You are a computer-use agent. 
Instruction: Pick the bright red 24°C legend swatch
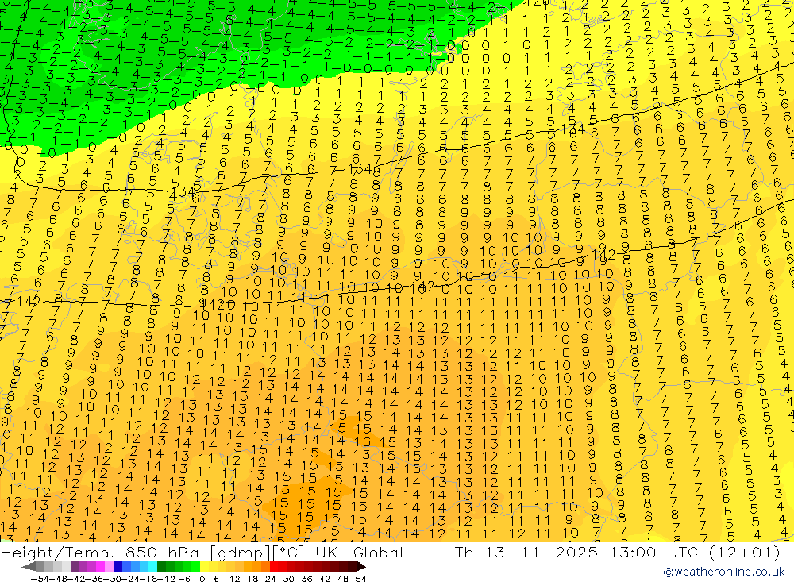pyautogui.click(x=274, y=567)
